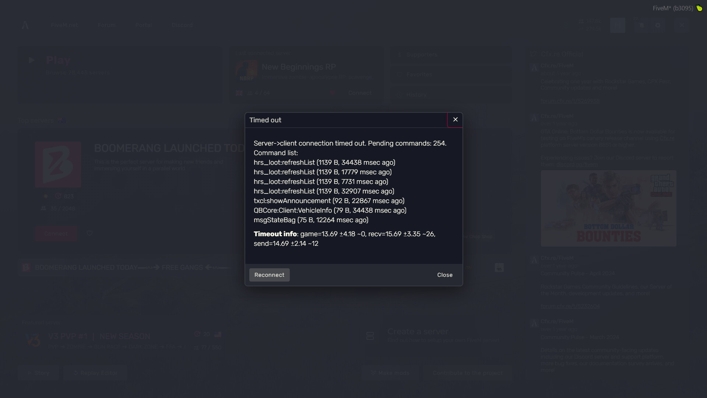Click the Create a server icon

370,336
